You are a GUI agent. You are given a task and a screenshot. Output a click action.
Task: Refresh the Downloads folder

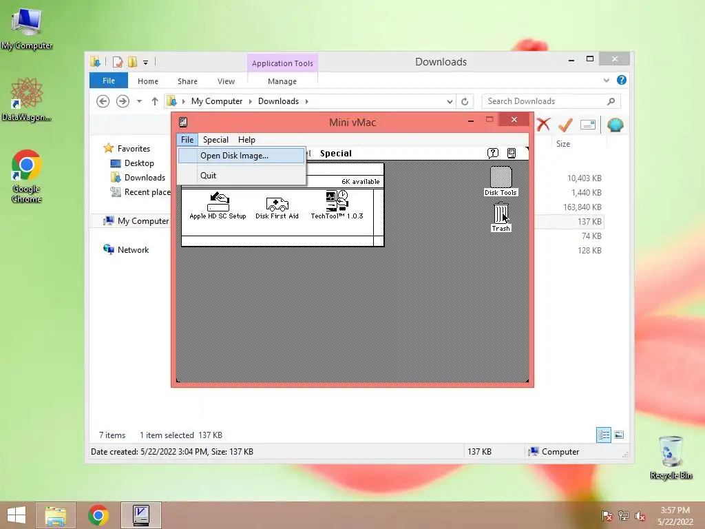pyautogui.click(x=465, y=101)
